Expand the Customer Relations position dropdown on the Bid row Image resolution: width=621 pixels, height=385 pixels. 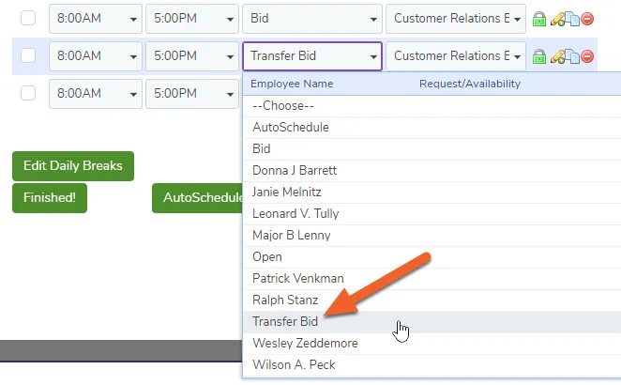point(456,19)
